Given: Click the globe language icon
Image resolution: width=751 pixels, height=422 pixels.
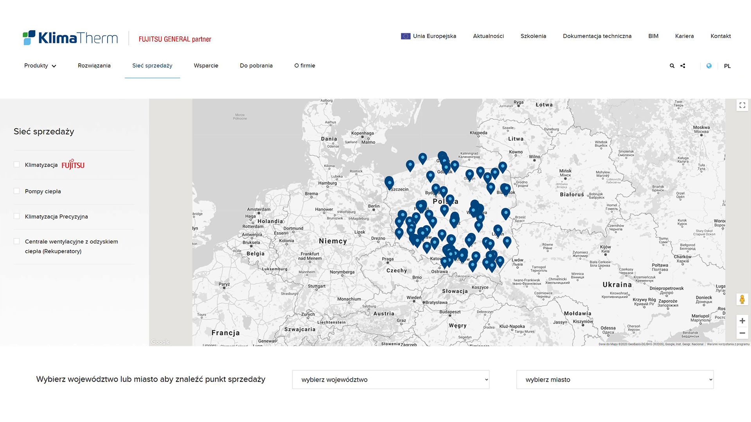Looking at the screenshot, I should pos(709,66).
